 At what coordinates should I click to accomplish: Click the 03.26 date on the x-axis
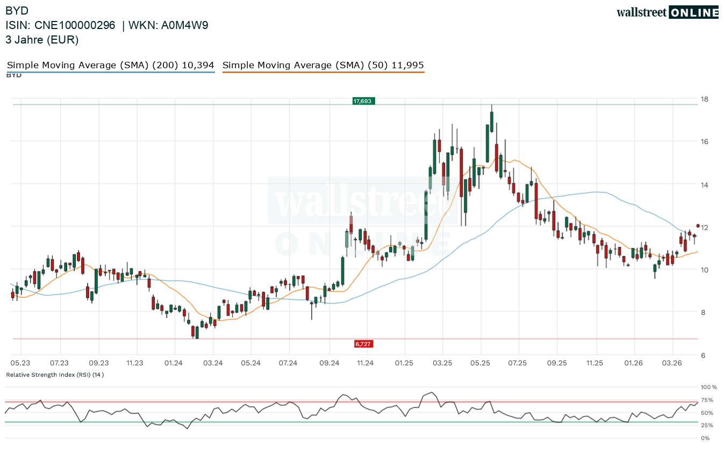coord(672,363)
